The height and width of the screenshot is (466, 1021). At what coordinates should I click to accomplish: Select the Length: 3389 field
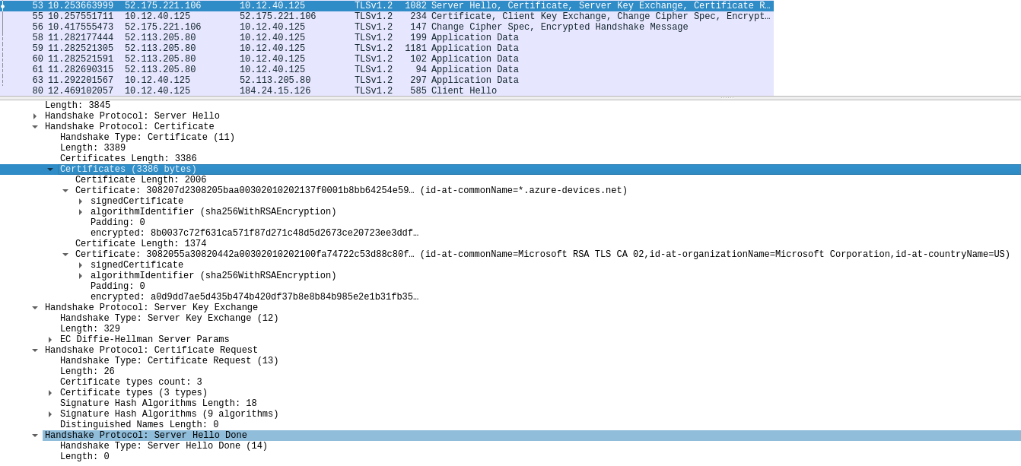point(93,148)
